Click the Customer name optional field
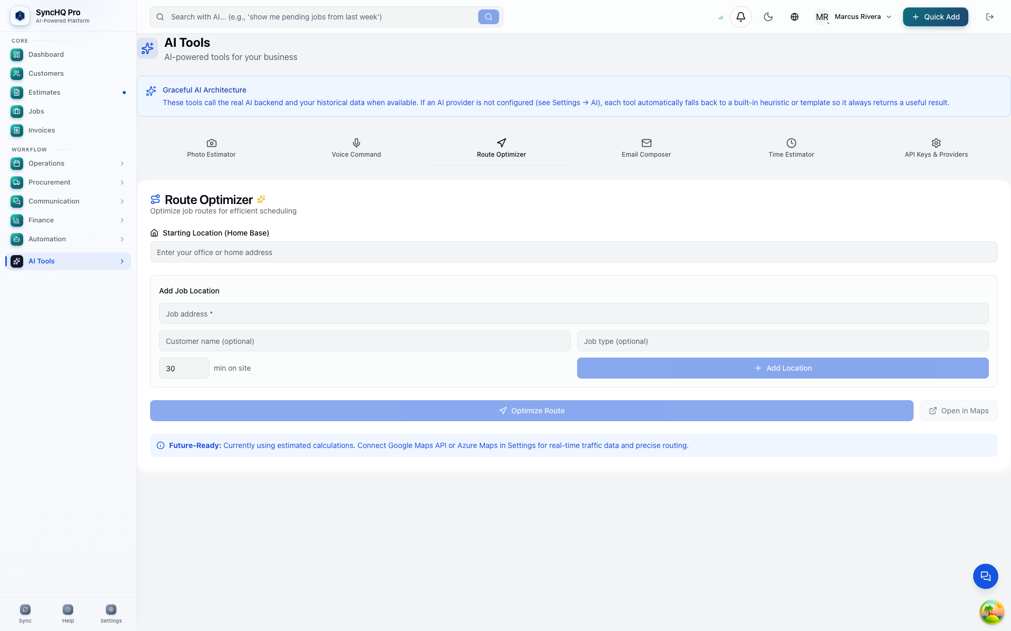Viewport: 1011px width, 631px height. (364, 341)
